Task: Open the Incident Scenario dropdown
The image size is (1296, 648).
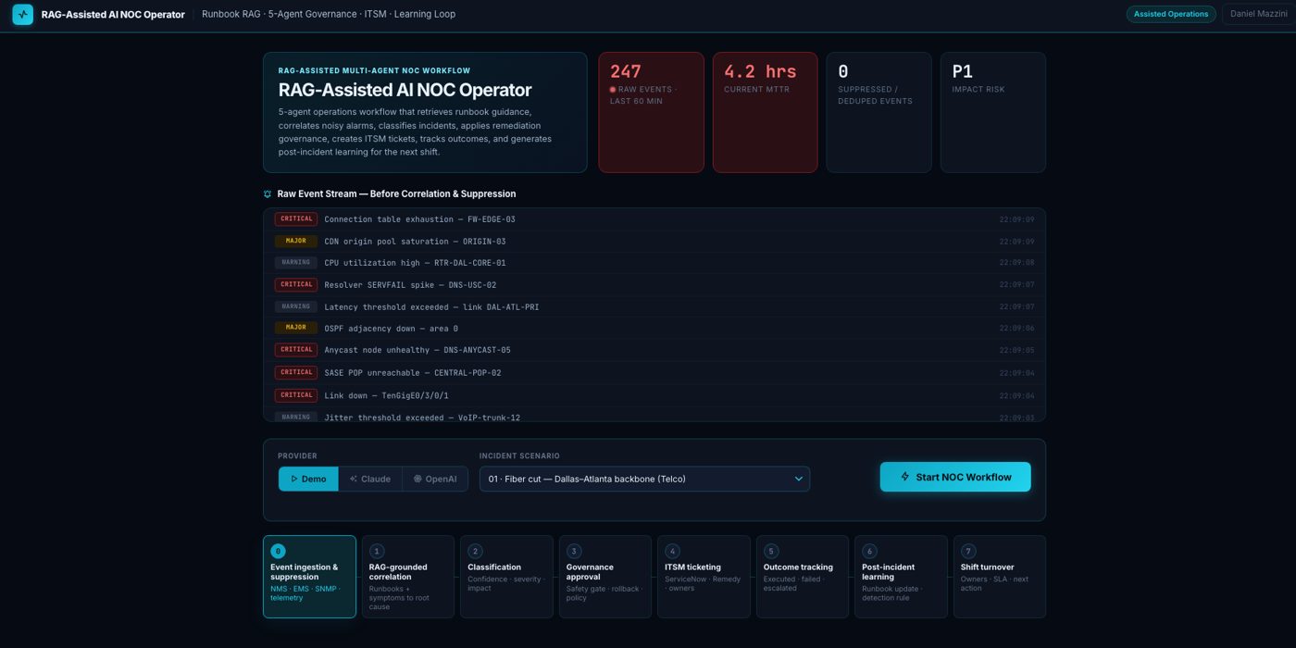Action: 644,479
